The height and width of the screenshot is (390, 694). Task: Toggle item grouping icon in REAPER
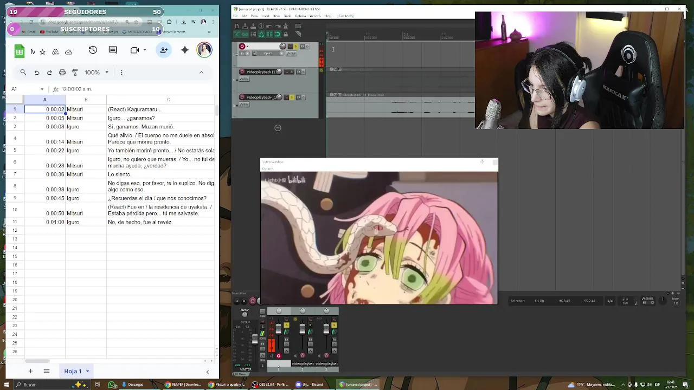pyautogui.click(x=245, y=34)
